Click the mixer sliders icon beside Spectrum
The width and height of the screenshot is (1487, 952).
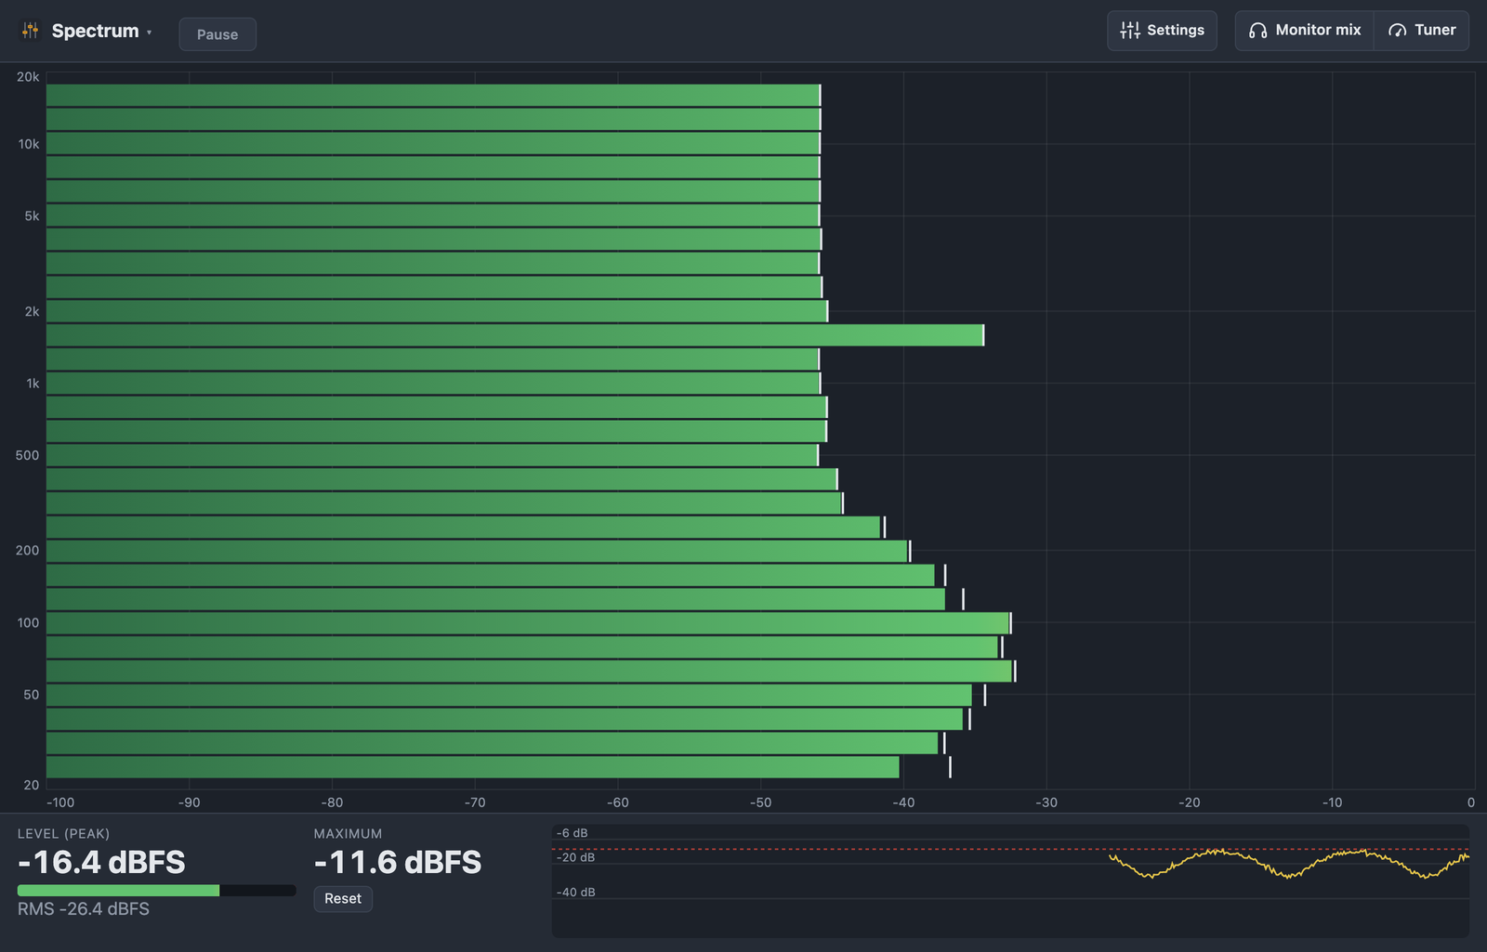point(31,31)
